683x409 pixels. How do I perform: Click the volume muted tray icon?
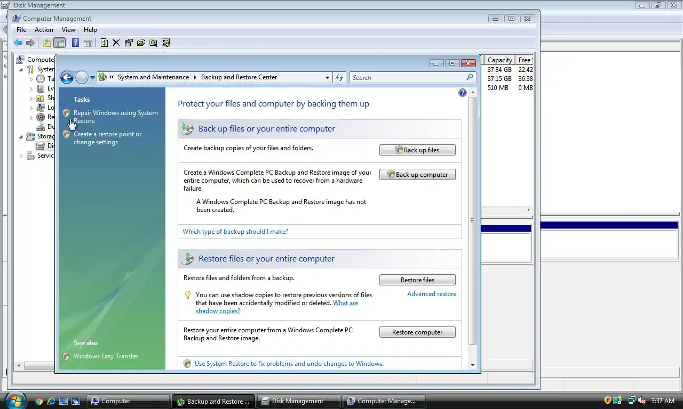click(641, 400)
